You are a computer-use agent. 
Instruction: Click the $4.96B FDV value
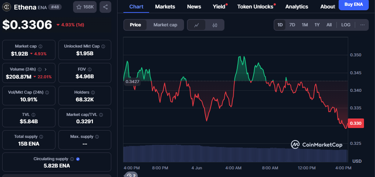(x=85, y=77)
